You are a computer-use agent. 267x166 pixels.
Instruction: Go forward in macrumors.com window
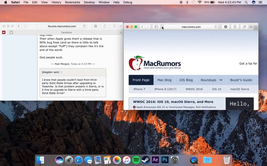(148, 27)
